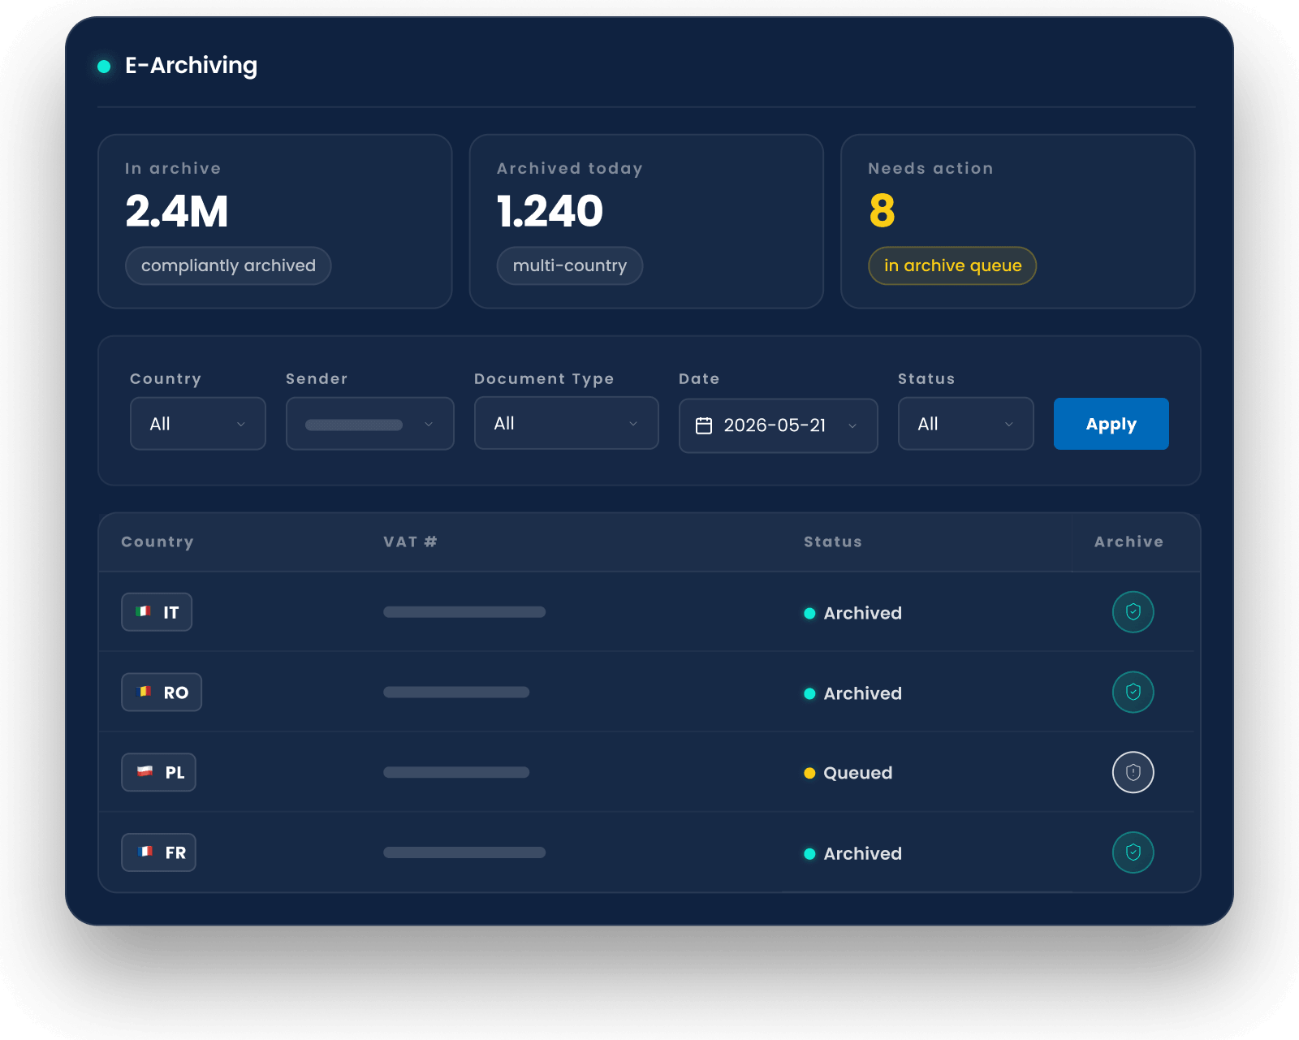Click the PL country badge
Viewport: 1299px width, 1040px height.
tap(158, 772)
